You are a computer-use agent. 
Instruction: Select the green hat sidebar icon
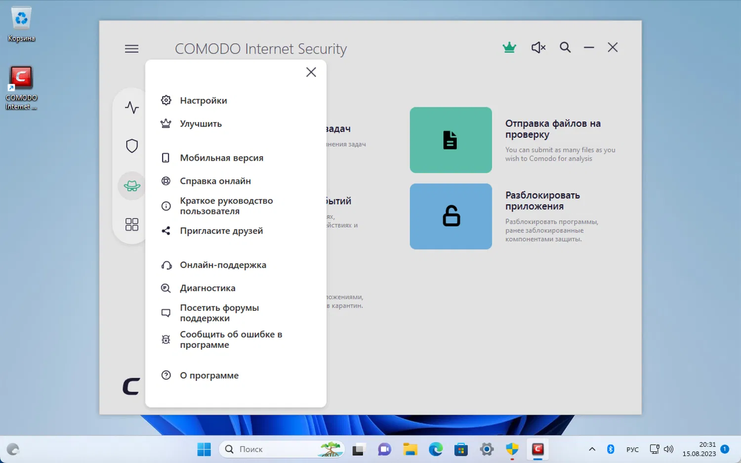tap(132, 186)
